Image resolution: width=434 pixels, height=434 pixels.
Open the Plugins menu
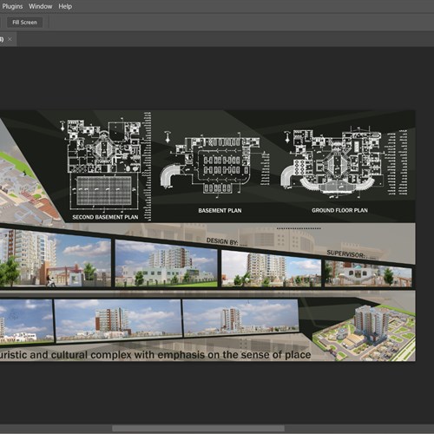[12, 6]
